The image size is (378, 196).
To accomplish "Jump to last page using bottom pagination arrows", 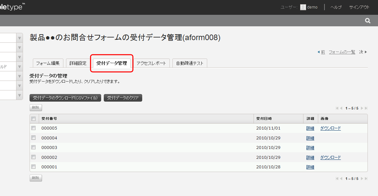I will pyautogui.click(x=366, y=178).
